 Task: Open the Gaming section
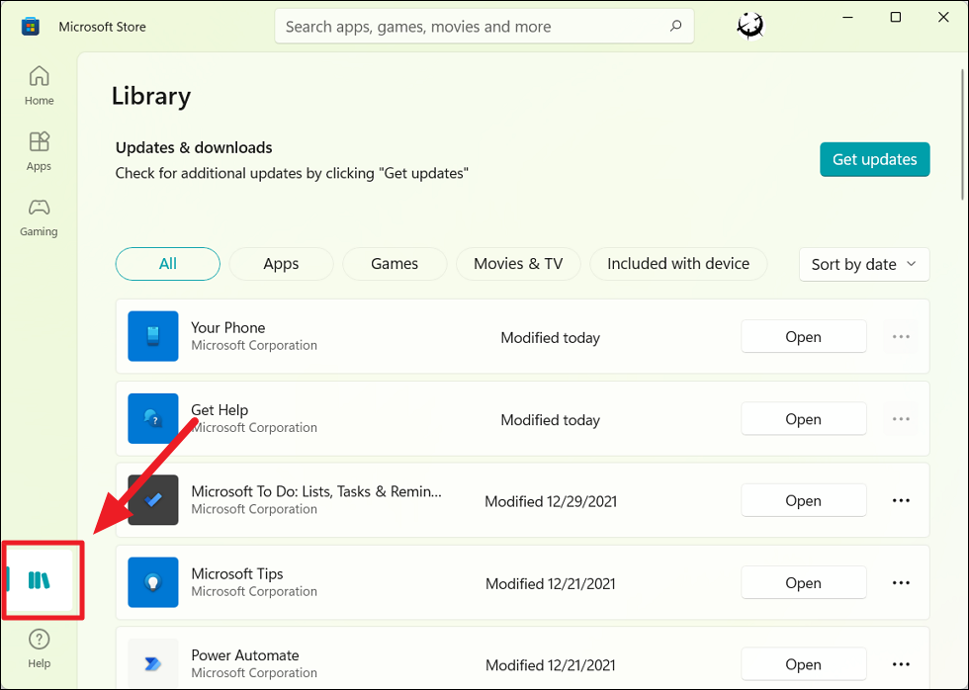(x=39, y=216)
